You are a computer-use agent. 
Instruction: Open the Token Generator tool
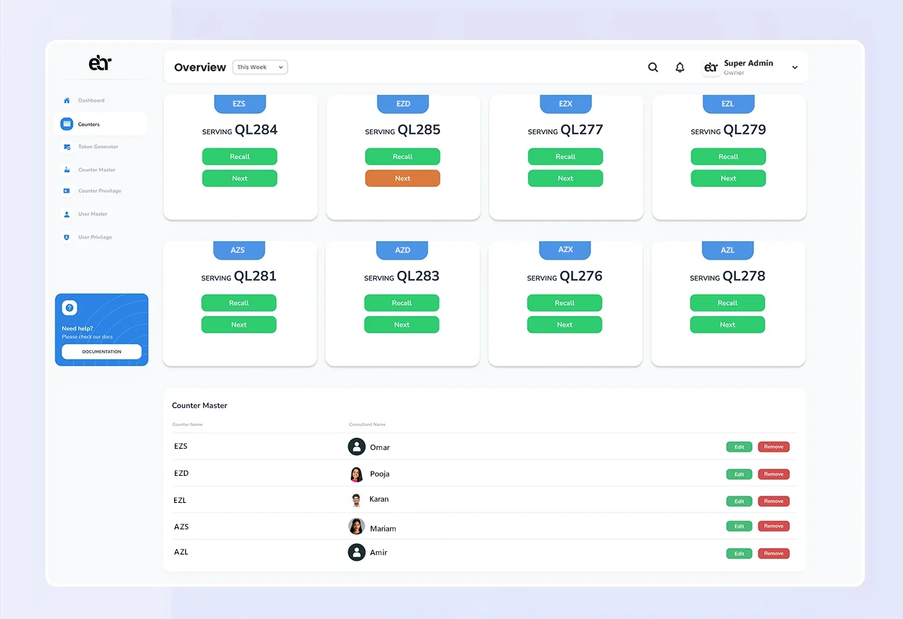tap(97, 146)
